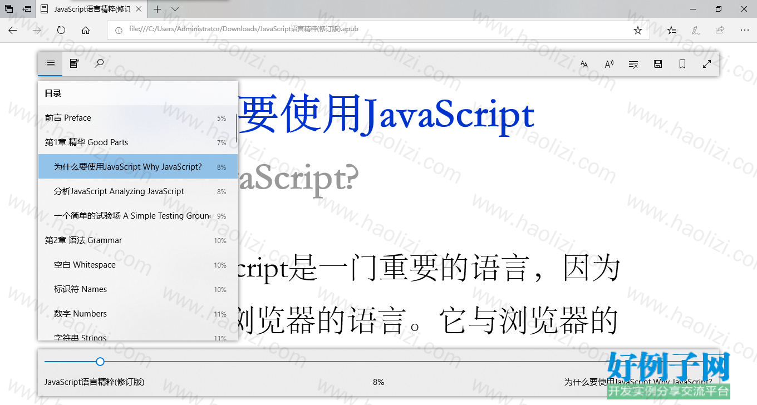
Task: Toggle the table of contents icon
Action: (x=50, y=64)
